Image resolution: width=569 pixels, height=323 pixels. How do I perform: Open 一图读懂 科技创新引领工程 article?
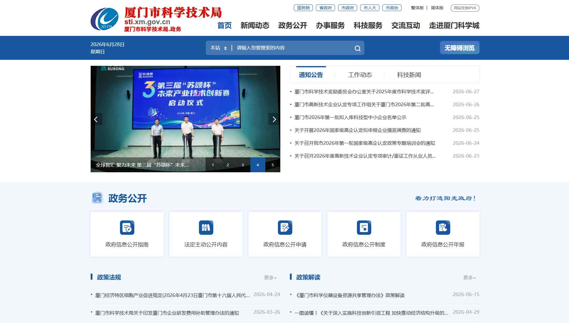click(x=371, y=313)
